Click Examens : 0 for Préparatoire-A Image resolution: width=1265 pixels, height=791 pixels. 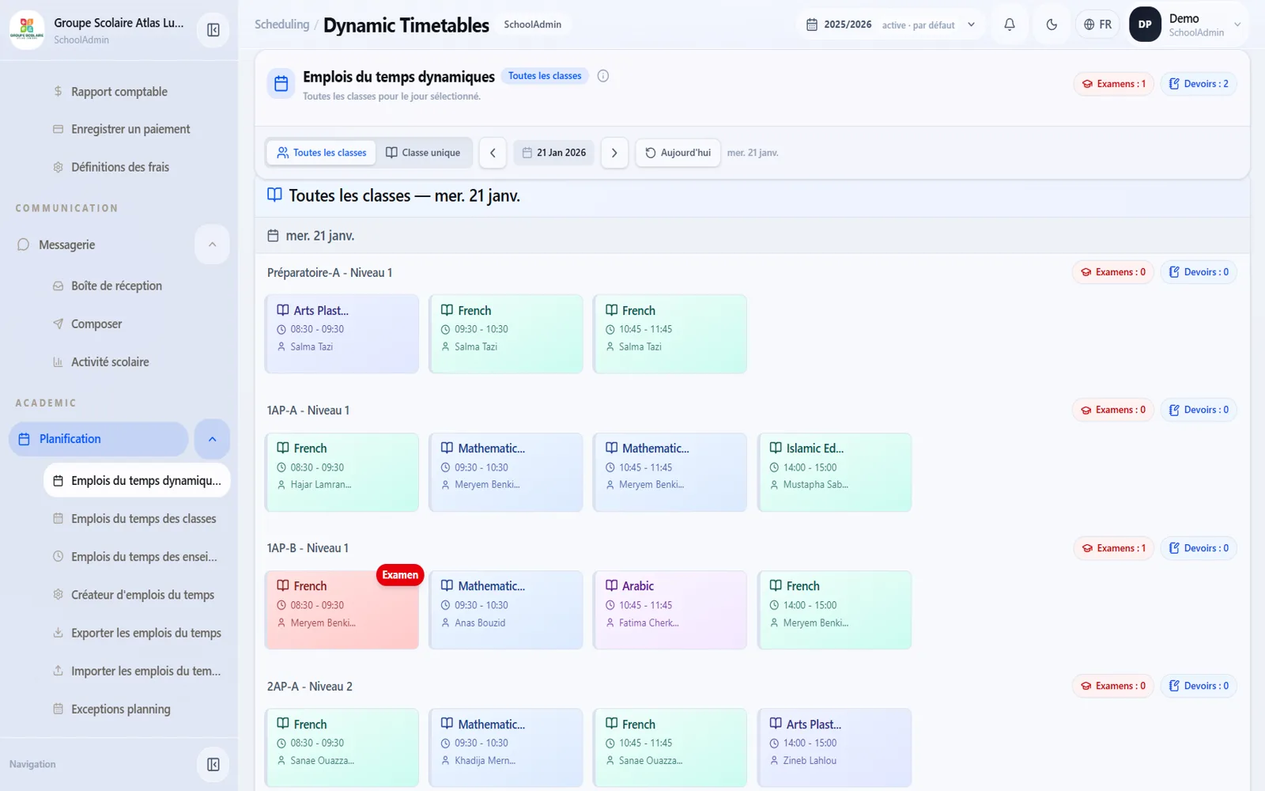(x=1113, y=272)
